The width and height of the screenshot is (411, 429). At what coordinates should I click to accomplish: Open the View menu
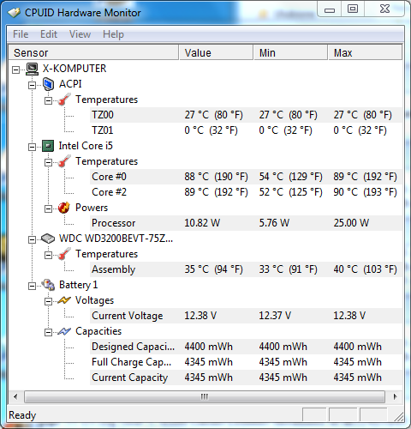pos(80,34)
